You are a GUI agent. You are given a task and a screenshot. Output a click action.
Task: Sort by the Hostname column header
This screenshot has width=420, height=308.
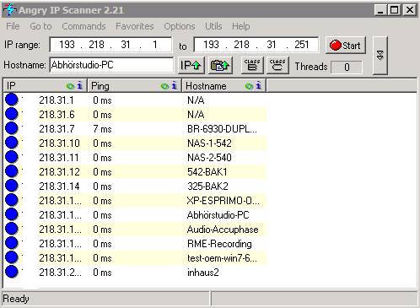pos(224,85)
